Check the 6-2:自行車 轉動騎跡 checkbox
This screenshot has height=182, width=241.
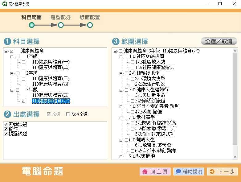(x=132, y=151)
